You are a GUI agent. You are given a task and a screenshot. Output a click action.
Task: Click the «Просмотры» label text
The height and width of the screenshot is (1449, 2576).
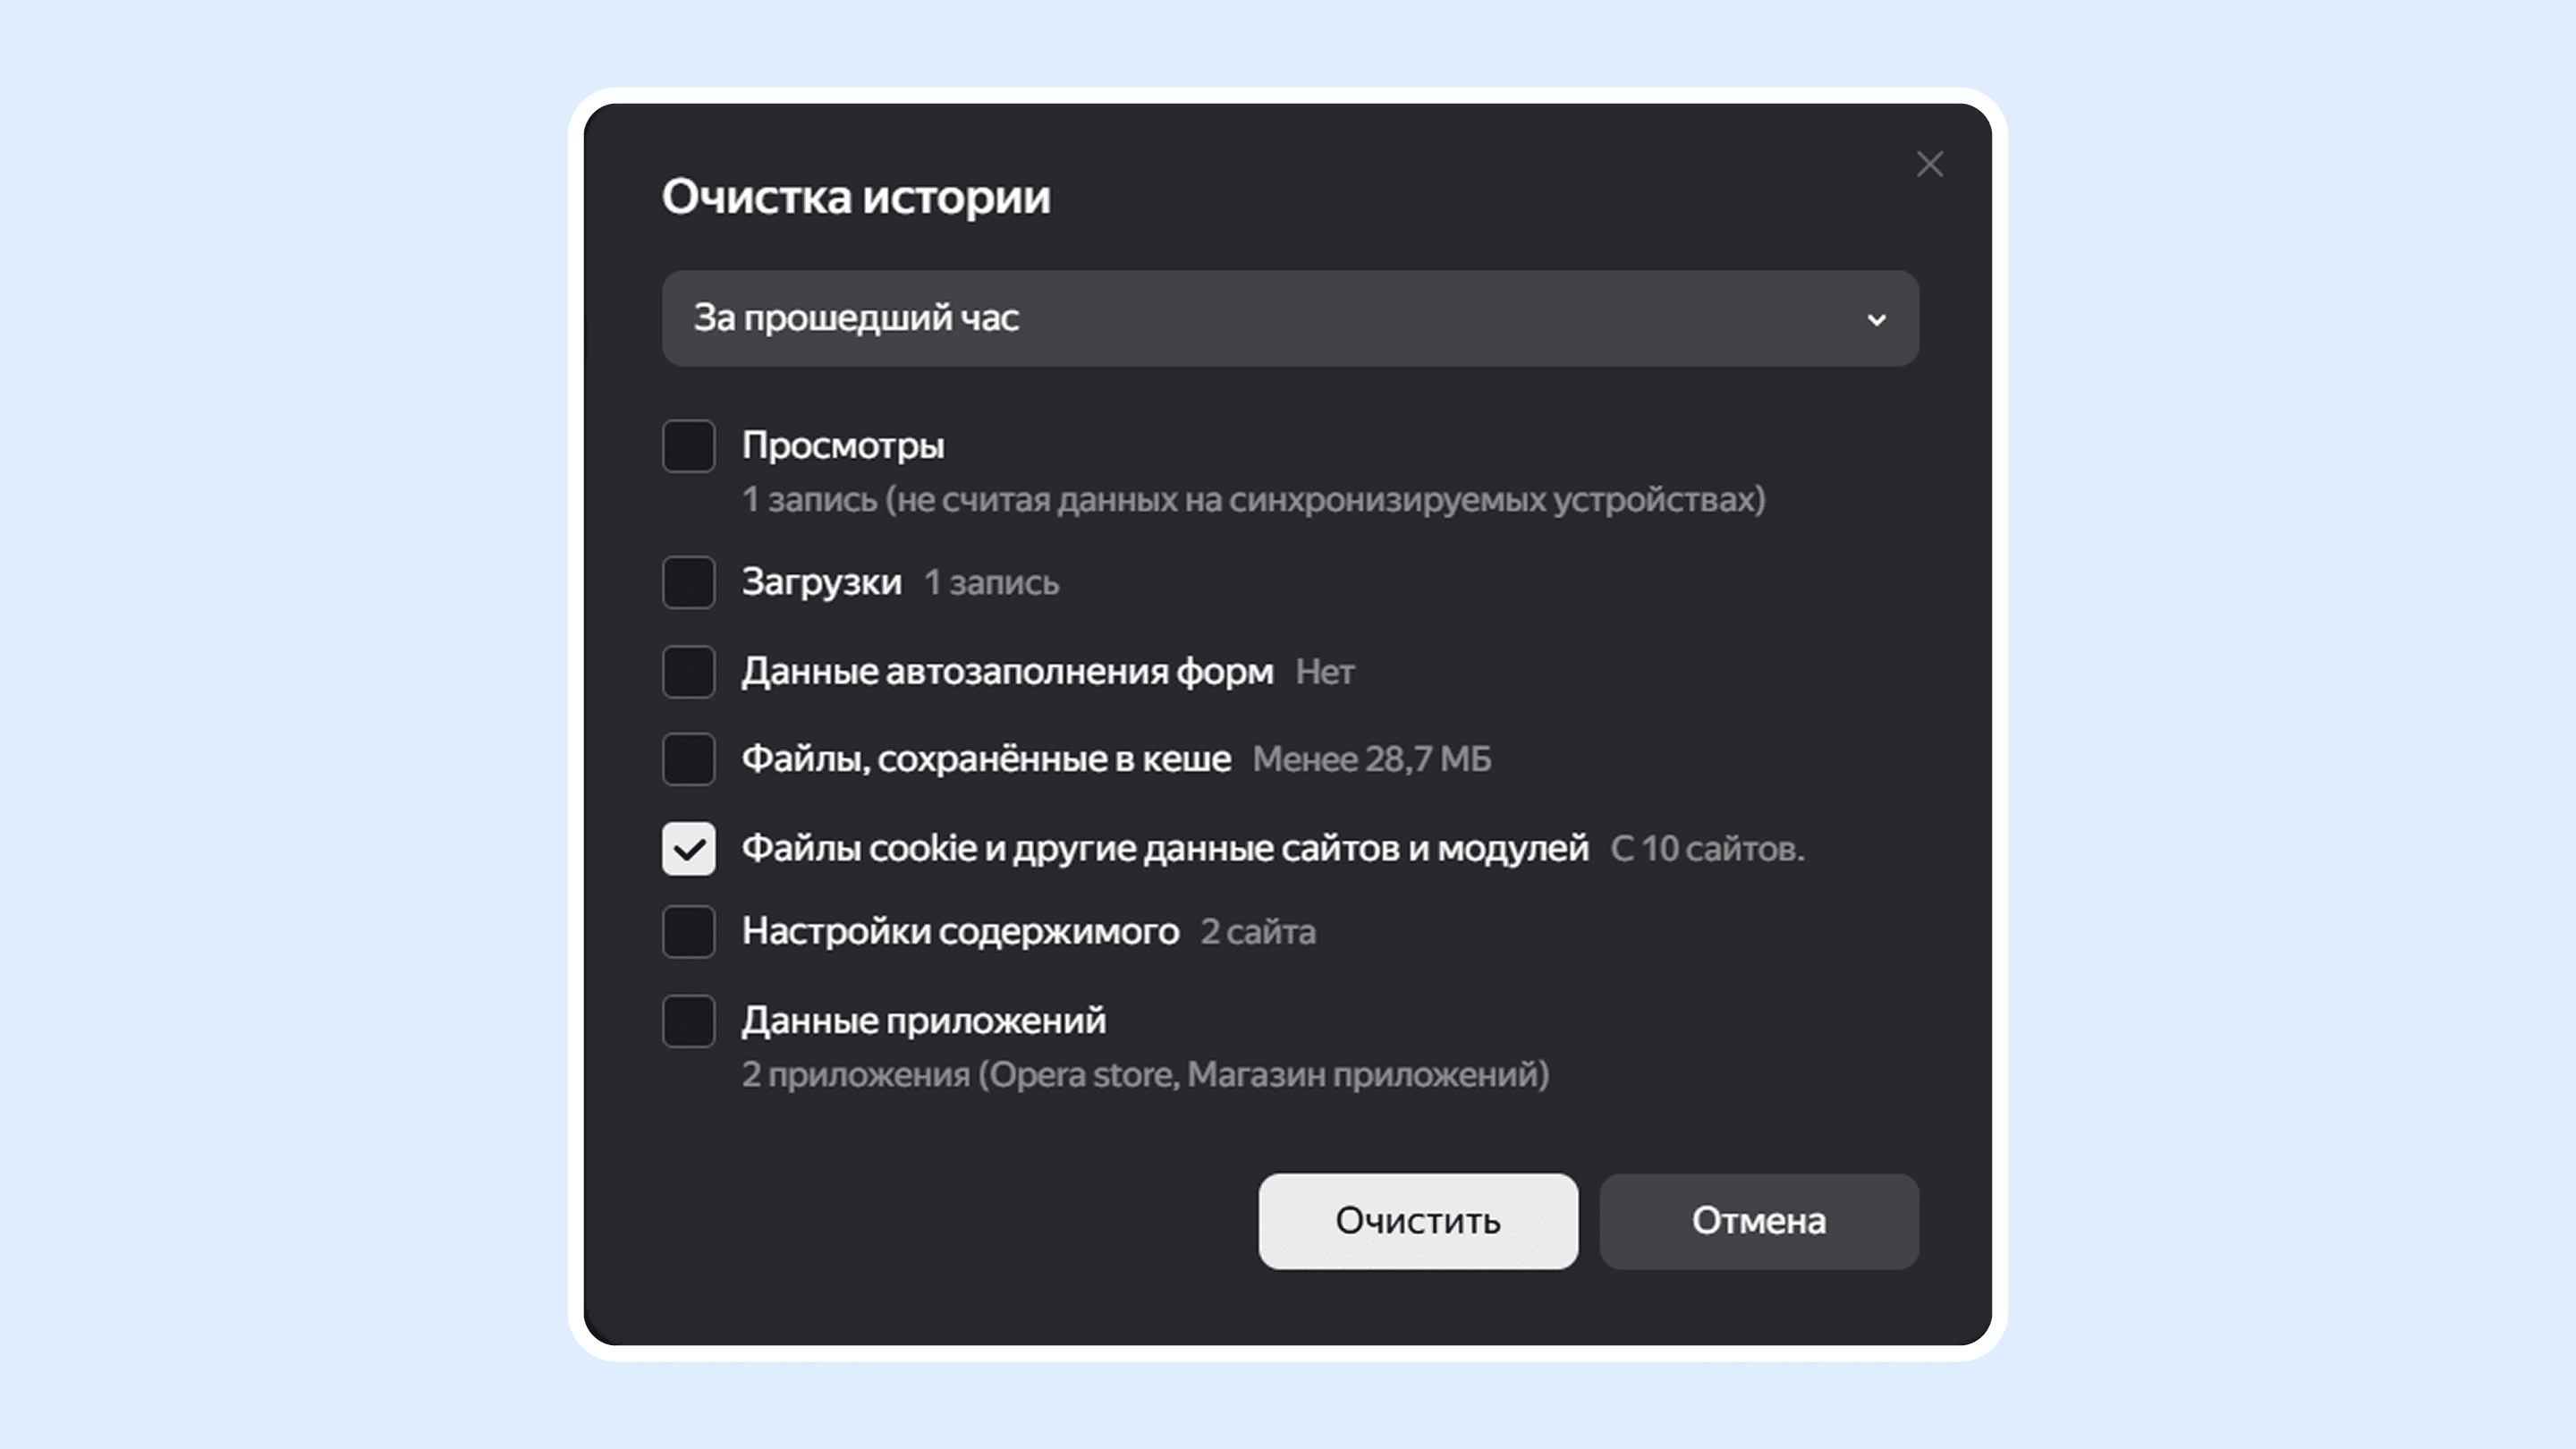[x=843, y=445]
